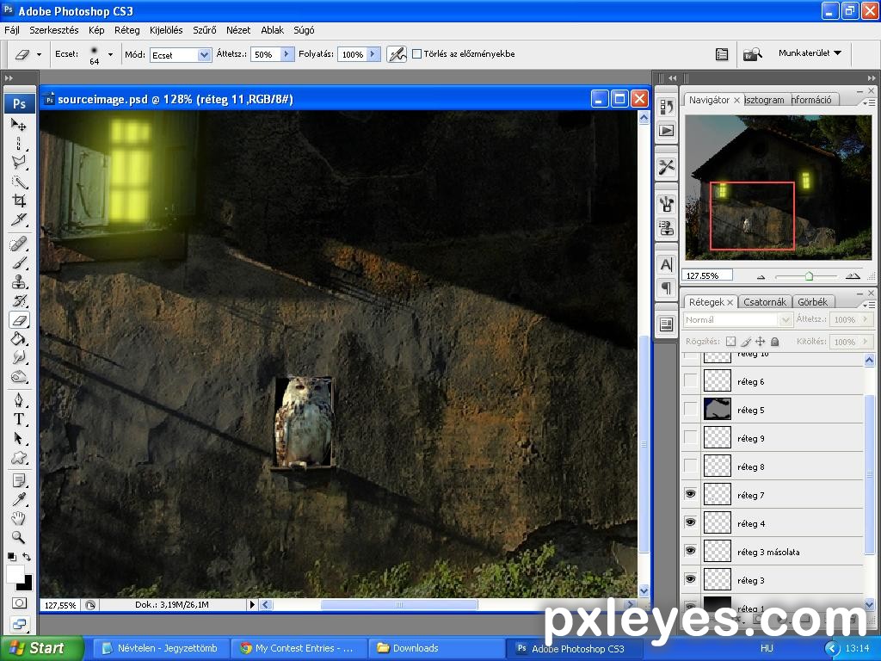Select the History Brush tool

coord(19,301)
